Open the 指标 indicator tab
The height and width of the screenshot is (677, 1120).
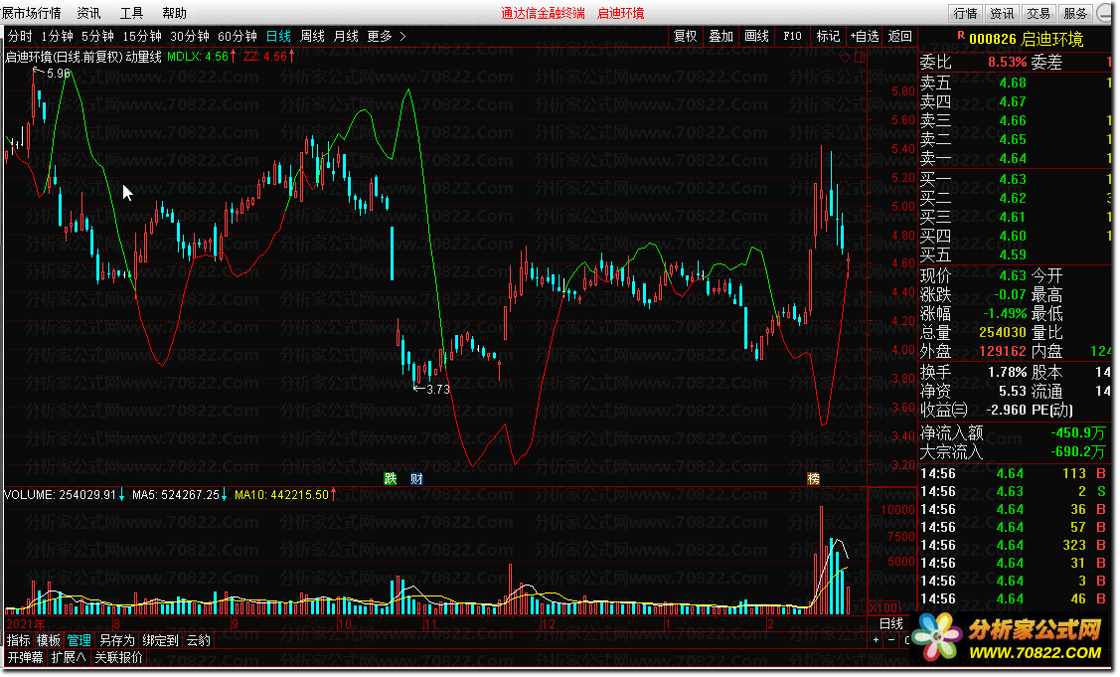coord(19,640)
